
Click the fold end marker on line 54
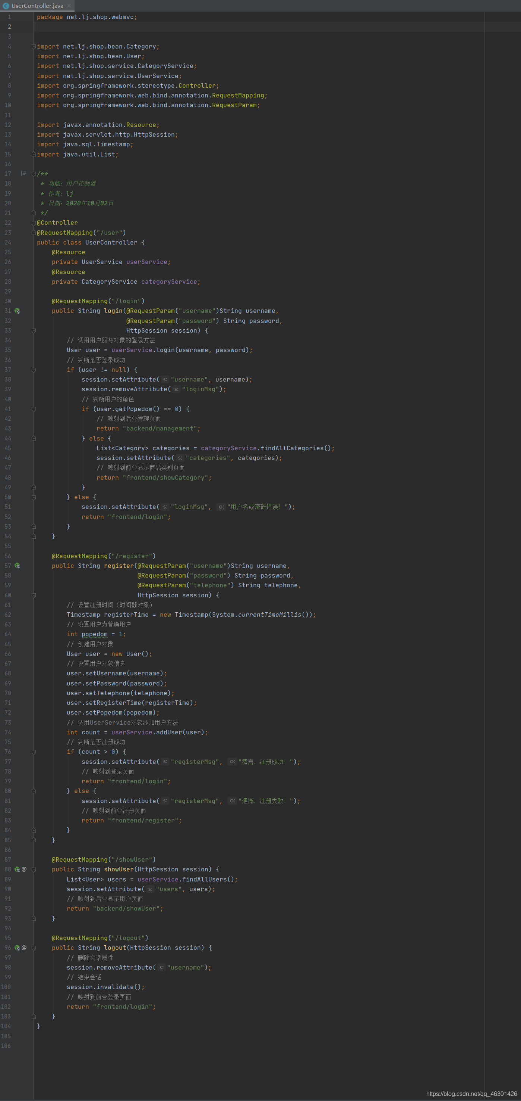[x=33, y=536]
